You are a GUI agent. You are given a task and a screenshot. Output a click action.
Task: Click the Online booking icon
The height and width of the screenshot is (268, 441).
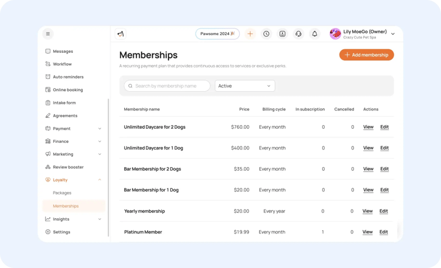tap(48, 89)
